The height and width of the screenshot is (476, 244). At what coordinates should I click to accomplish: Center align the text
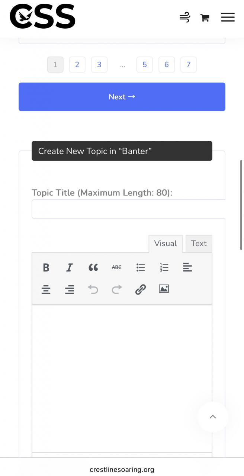46,289
